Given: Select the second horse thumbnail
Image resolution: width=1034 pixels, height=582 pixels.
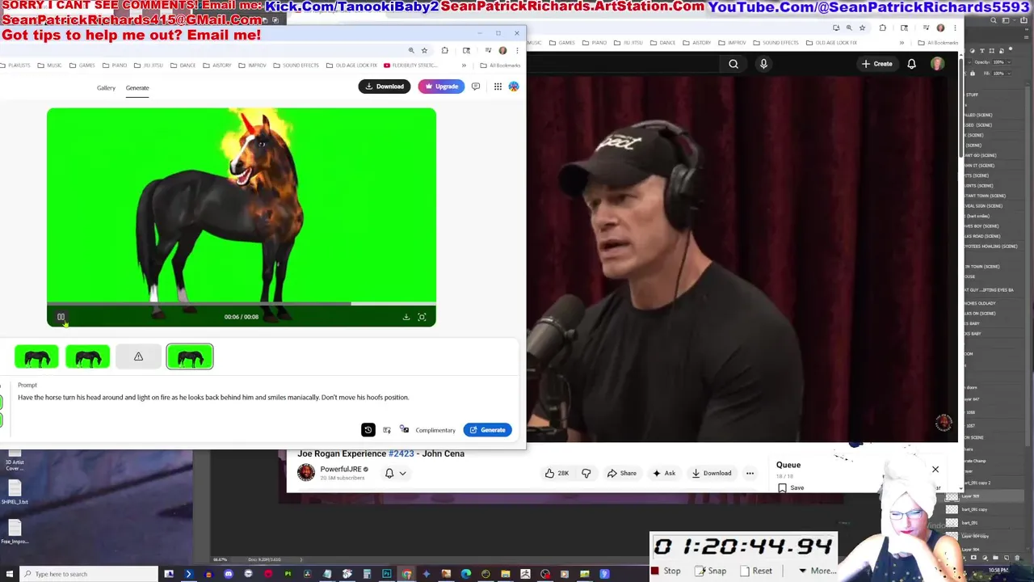Looking at the screenshot, I should [87, 356].
